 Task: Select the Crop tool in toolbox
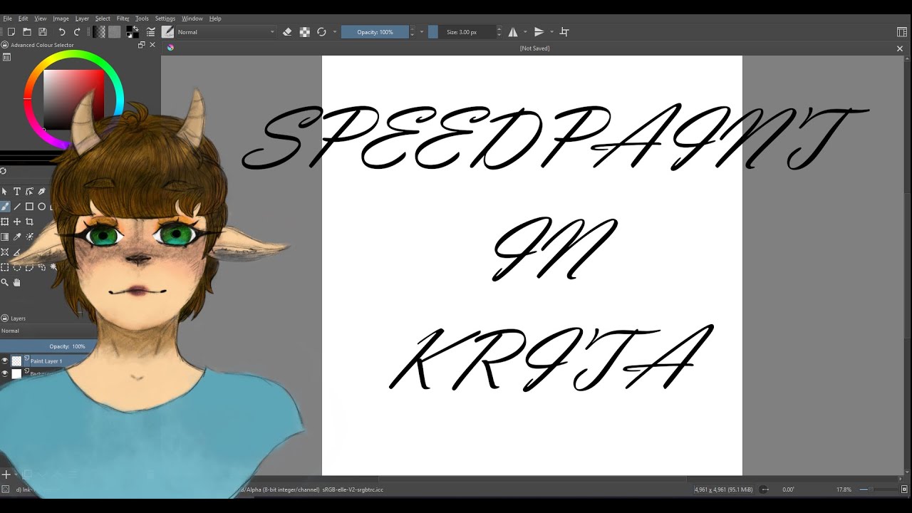point(29,222)
